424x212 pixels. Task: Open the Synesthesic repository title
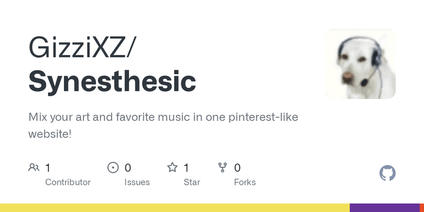pyautogui.click(x=112, y=81)
